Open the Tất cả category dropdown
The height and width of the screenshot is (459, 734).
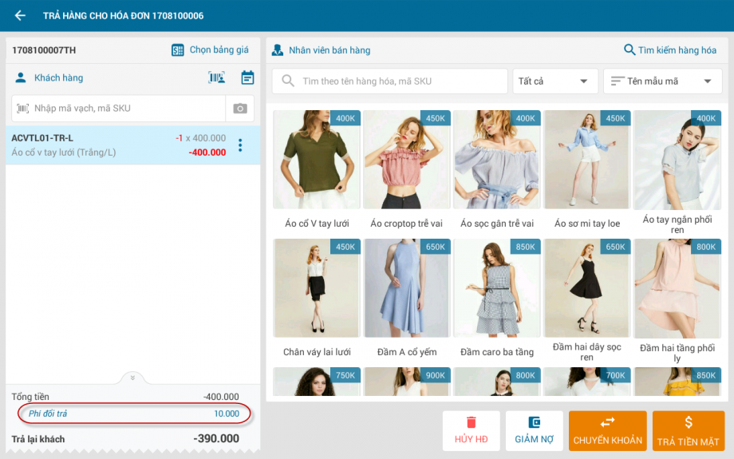click(555, 81)
